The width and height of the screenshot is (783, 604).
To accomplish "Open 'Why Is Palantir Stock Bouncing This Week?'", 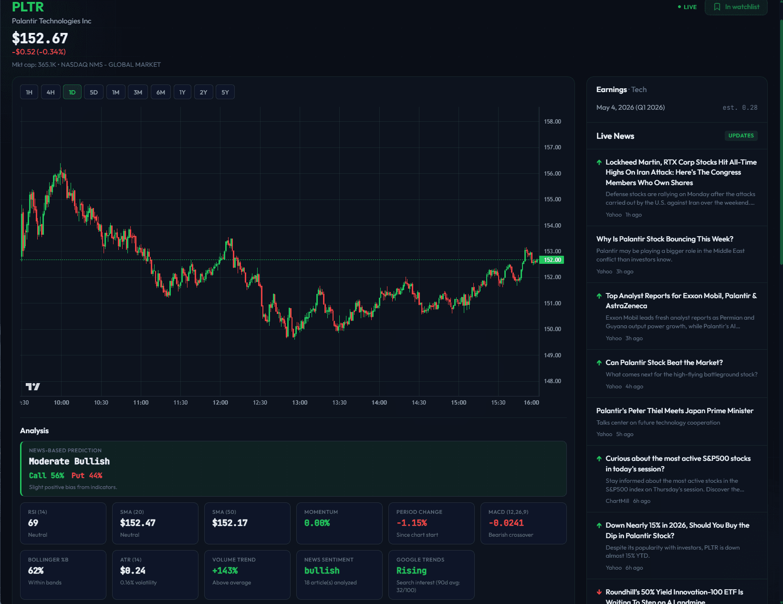I will tap(664, 239).
